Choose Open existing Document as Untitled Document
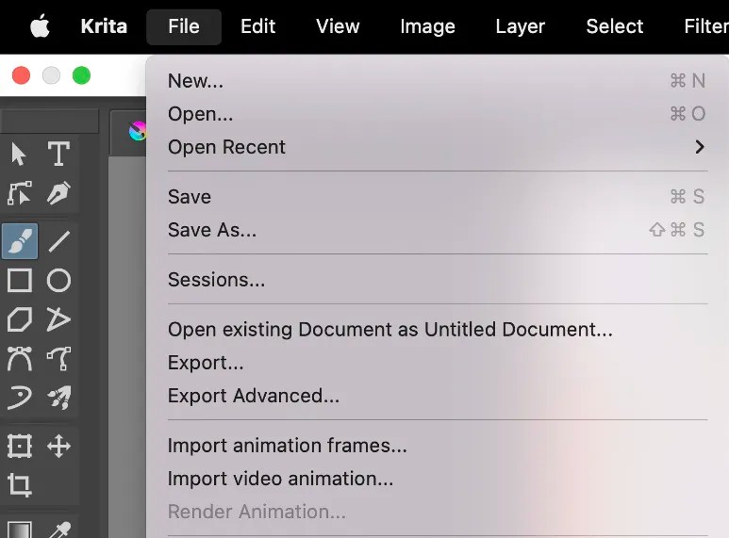 coord(437,330)
